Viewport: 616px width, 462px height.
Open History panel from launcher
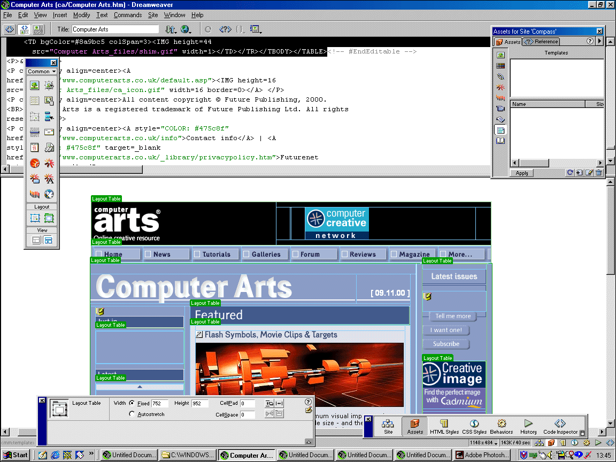click(x=528, y=426)
